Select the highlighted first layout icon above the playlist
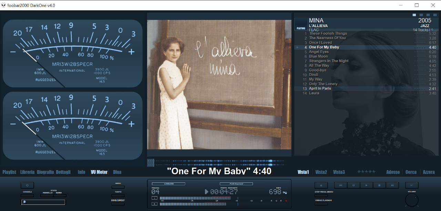The width and height of the screenshot is (441, 211). click(x=414, y=15)
